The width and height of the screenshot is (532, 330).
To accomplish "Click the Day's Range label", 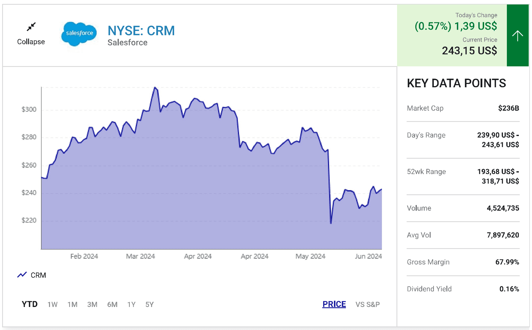I will (426, 135).
